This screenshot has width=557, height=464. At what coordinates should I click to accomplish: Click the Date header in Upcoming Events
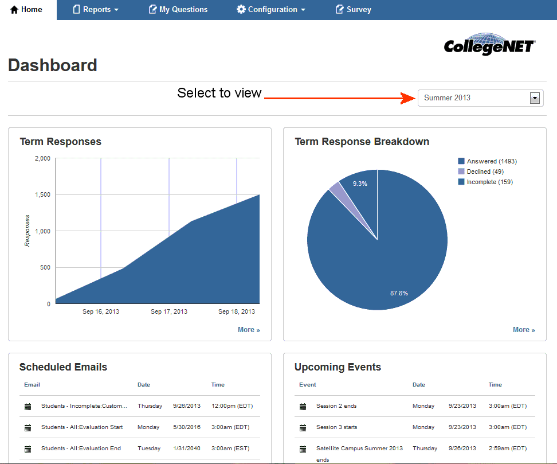pos(418,384)
